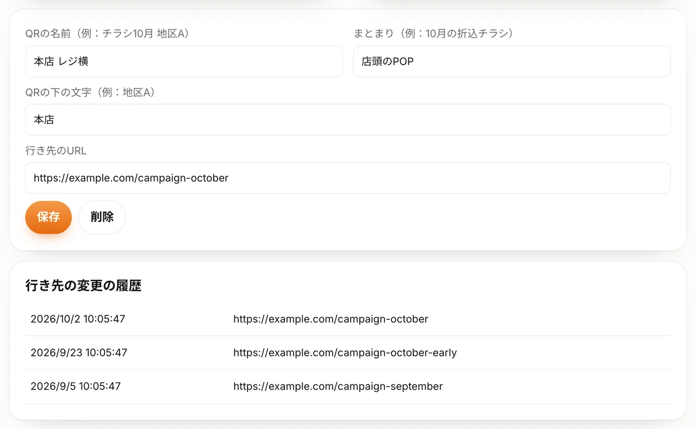Click the 行き先のURL label
Image resolution: width=696 pixels, height=429 pixels.
56,151
